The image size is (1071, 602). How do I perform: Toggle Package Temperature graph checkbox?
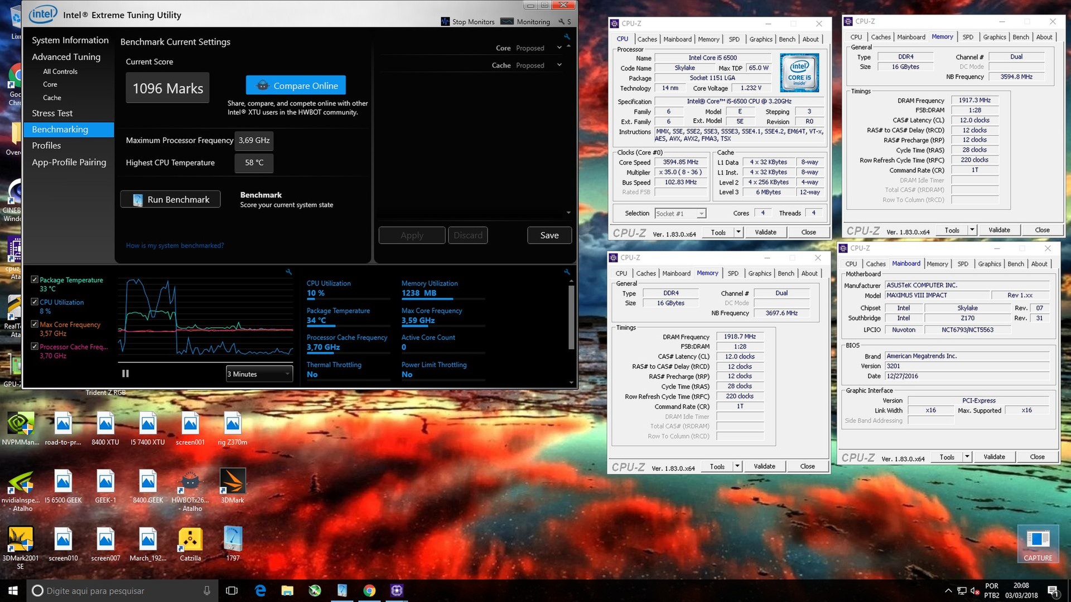click(35, 280)
